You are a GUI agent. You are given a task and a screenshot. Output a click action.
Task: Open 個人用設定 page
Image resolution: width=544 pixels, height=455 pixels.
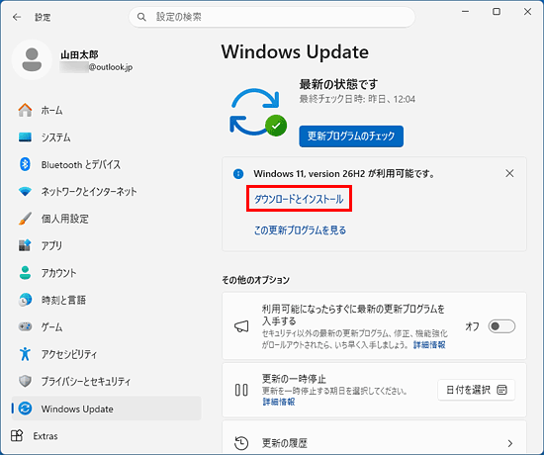(x=106, y=219)
